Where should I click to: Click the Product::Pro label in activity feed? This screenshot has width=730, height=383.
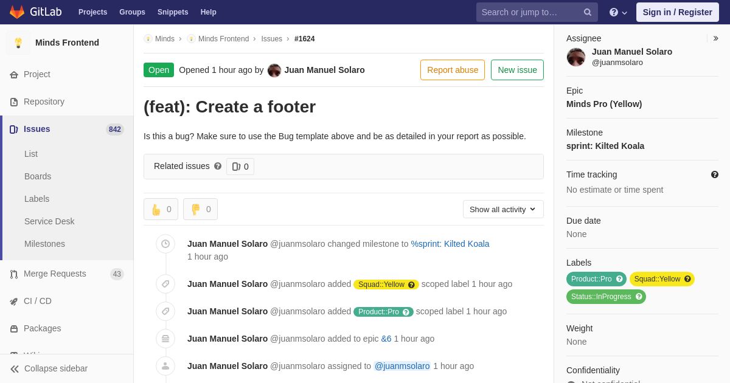pos(383,312)
